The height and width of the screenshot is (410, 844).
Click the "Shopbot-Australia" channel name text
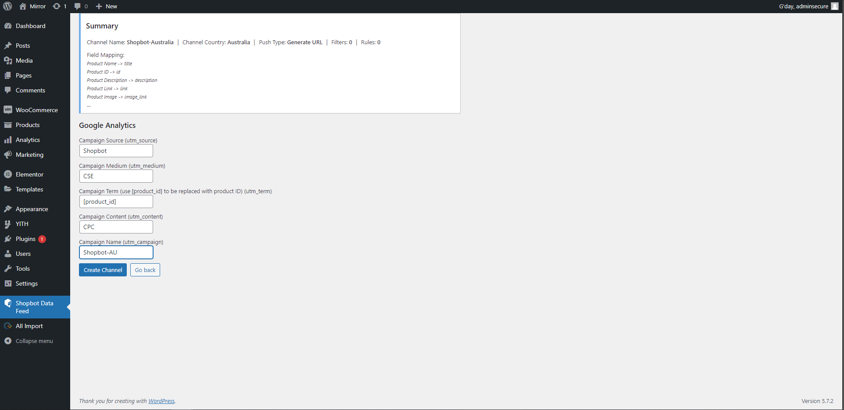click(150, 42)
